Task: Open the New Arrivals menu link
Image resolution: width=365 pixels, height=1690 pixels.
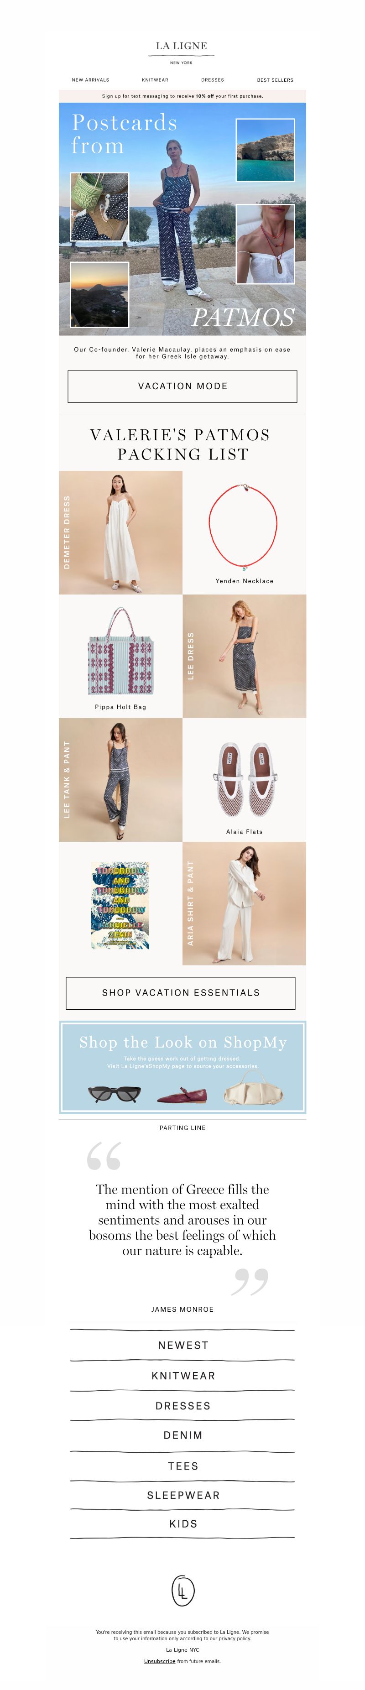Action: (91, 80)
